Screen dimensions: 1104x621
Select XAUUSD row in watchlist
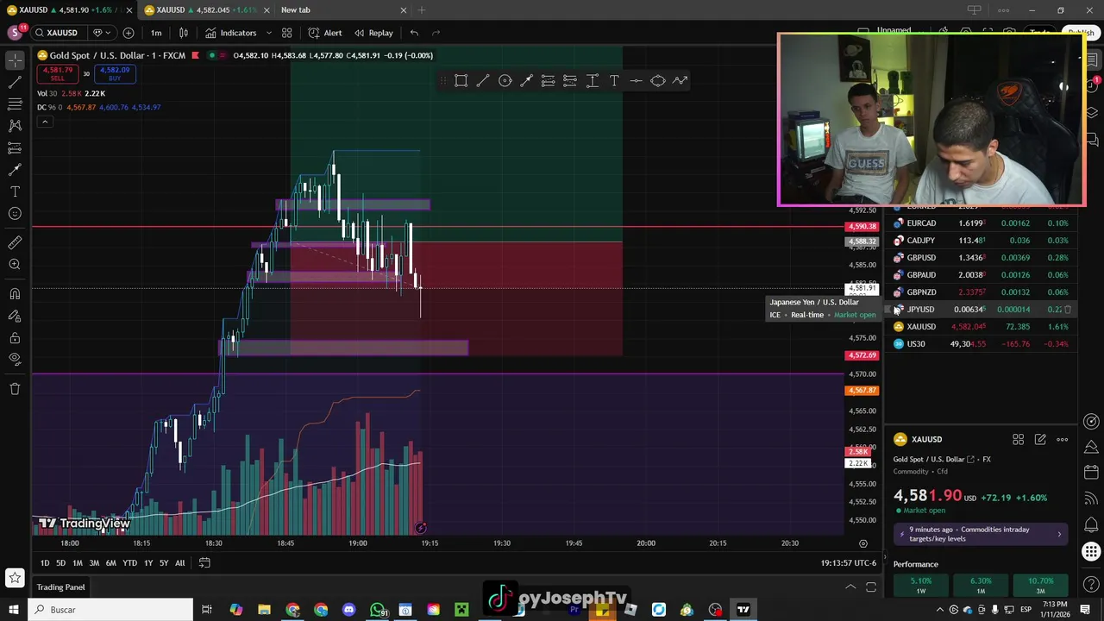tap(982, 327)
